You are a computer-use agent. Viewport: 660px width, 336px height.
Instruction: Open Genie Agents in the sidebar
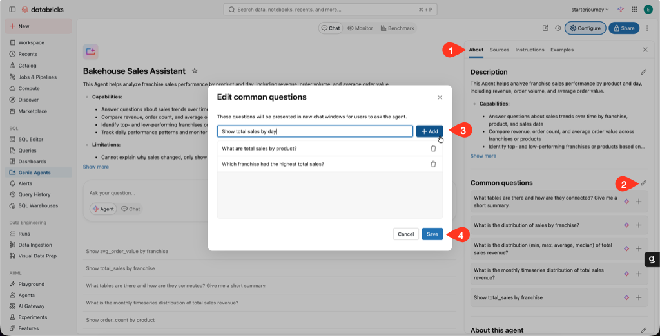(x=38, y=173)
